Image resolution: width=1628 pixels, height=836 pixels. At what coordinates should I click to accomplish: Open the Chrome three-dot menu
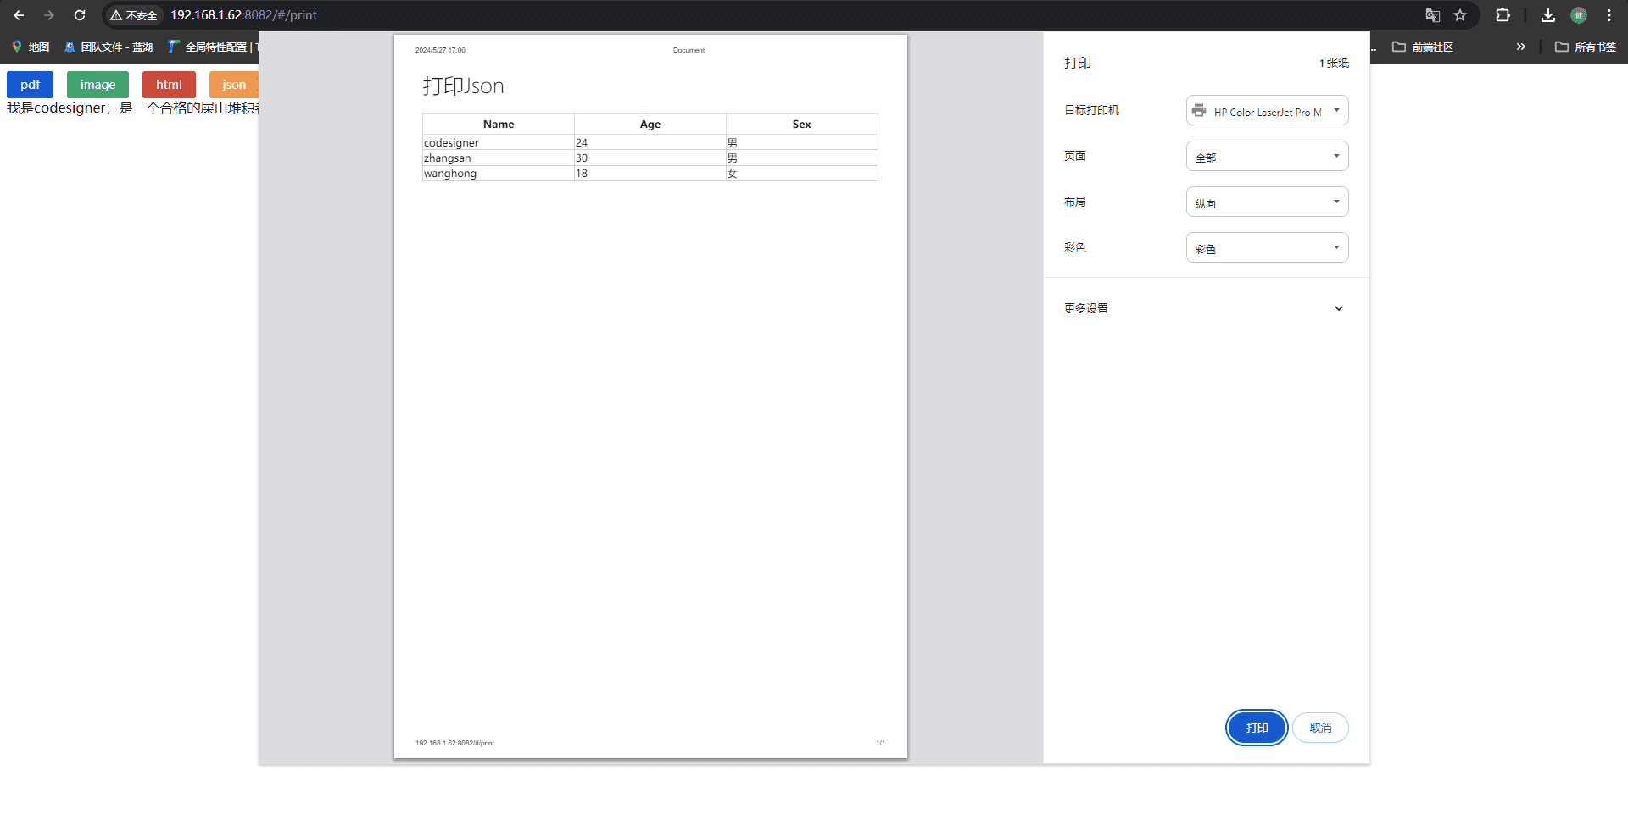(x=1609, y=15)
